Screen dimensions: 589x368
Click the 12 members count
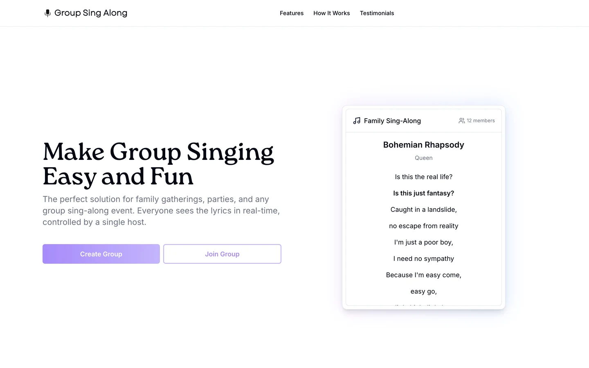click(x=481, y=121)
